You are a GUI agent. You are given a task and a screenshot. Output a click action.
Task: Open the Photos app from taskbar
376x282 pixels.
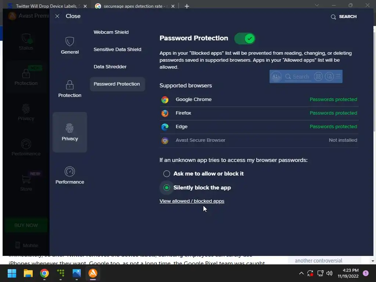(77, 273)
